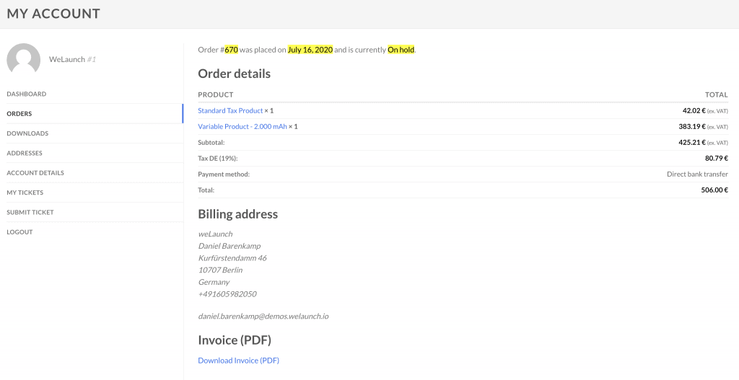
Task: Click the weLaunch company line in billing address
Action: 215,234
